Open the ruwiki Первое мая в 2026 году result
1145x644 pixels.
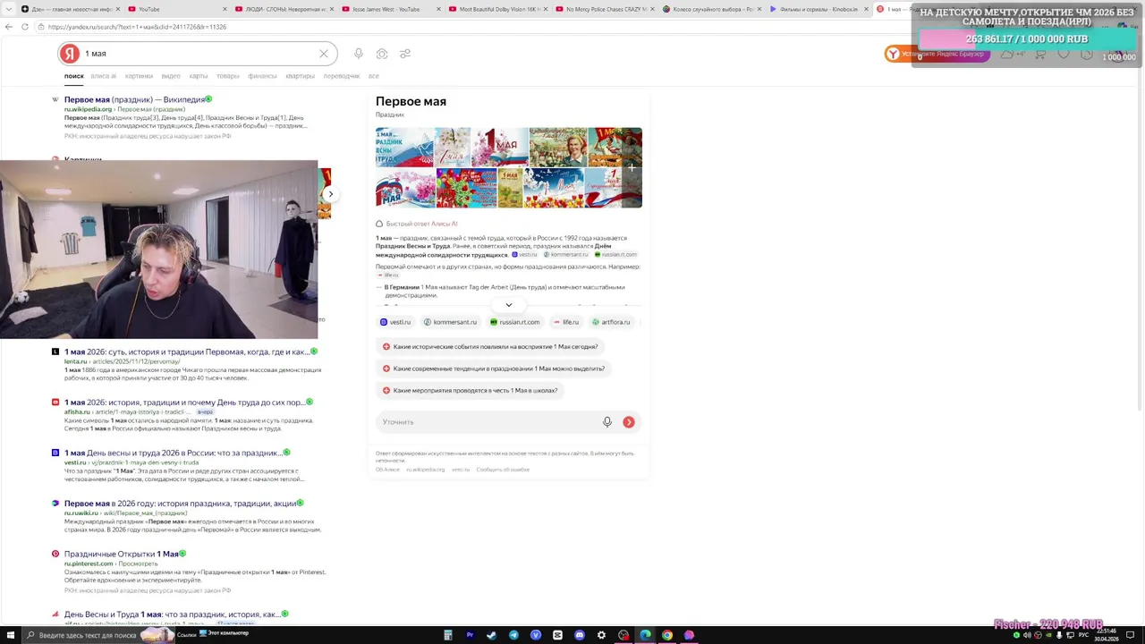(180, 504)
